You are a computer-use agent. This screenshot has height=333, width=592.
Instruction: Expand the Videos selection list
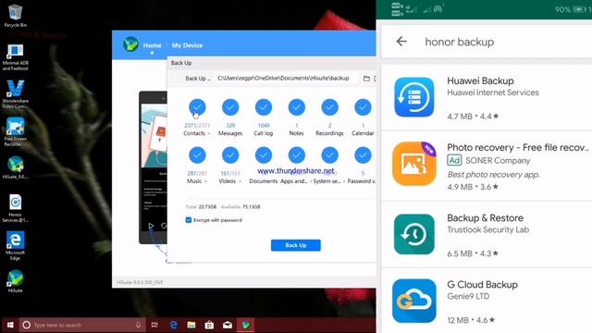point(240,181)
